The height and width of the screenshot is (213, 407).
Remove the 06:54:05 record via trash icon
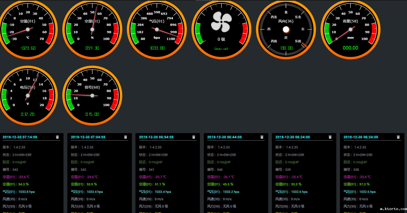tap(194, 137)
